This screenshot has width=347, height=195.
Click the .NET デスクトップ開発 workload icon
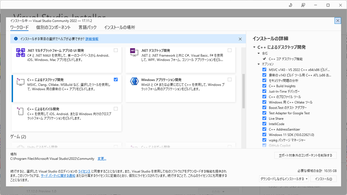click(134, 53)
